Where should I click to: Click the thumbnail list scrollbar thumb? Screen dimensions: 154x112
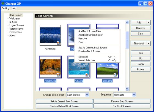[x=127, y=40]
